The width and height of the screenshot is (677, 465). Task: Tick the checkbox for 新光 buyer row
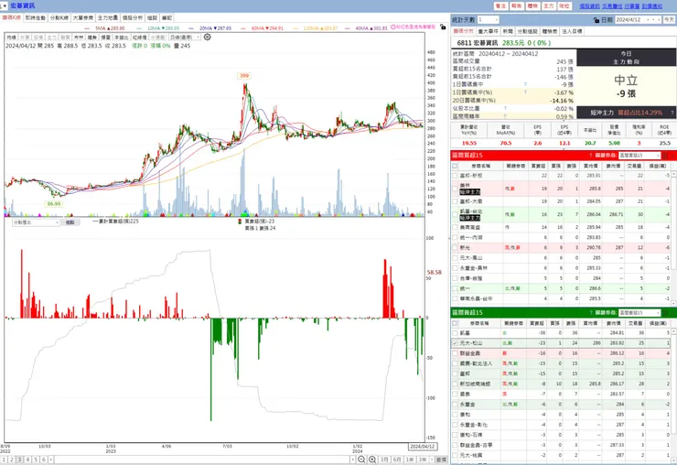pyautogui.click(x=455, y=248)
